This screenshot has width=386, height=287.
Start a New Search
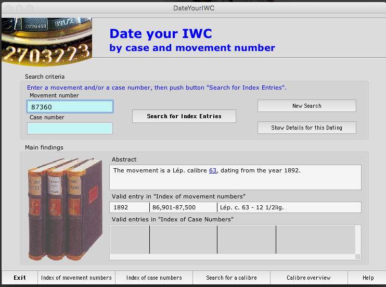pyautogui.click(x=306, y=106)
